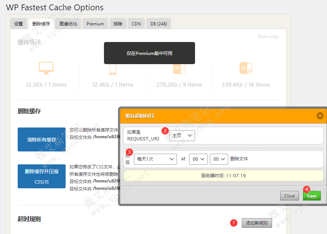Click the CSS files cache icon
Image resolution: width=327 pixels, height=234 pixels.
pyautogui.click(x=179, y=69)
